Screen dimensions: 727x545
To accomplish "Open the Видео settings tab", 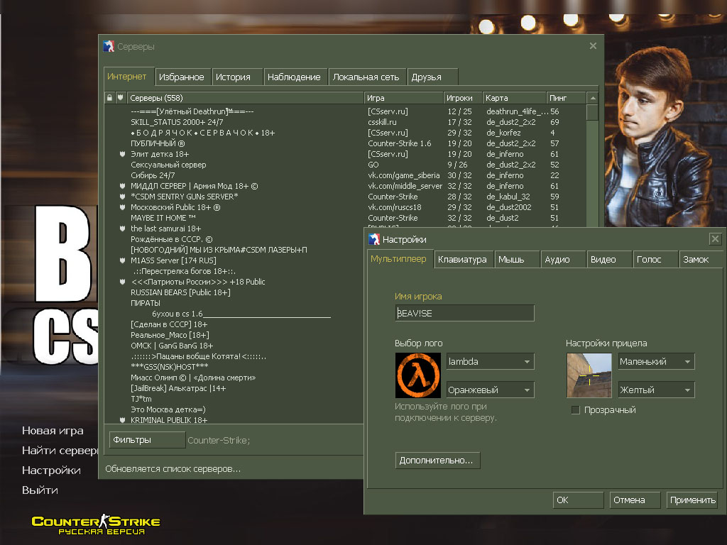I will pos(608,260).
